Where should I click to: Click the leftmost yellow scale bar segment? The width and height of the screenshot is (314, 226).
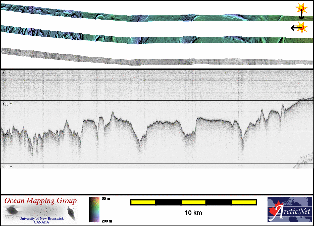pyautogui.click(x=143, y=202)
